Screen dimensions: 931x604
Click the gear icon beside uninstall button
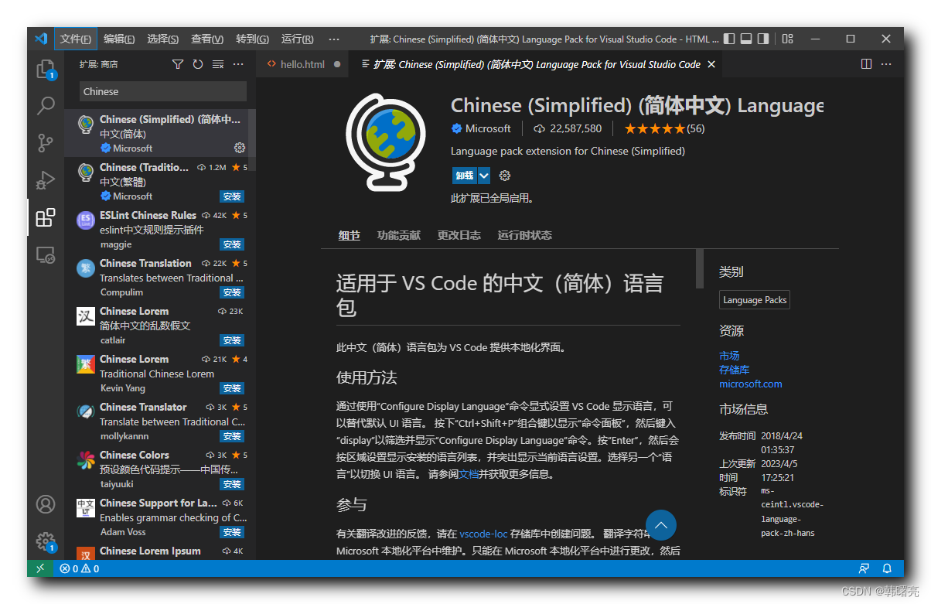[x=505, y=176]
